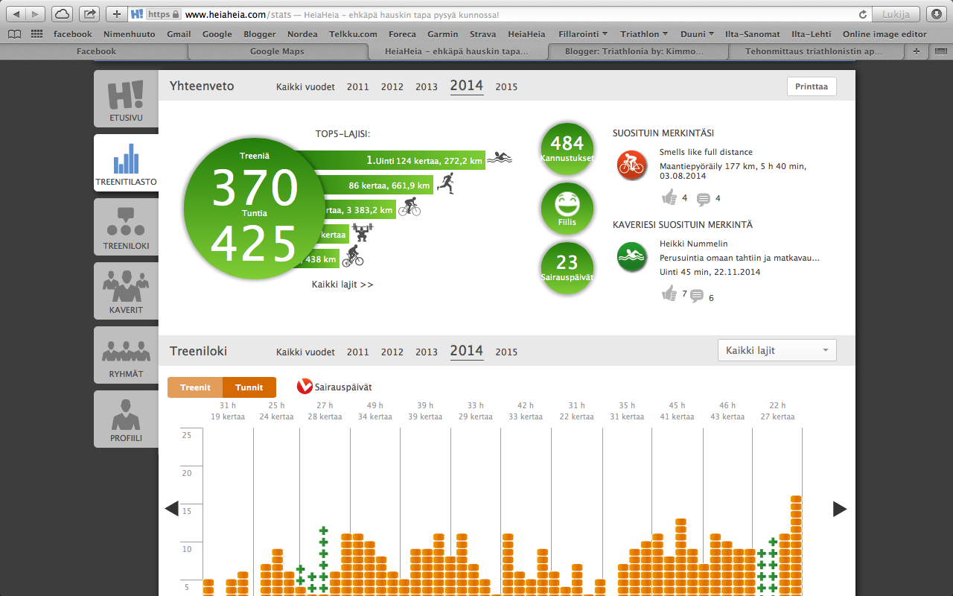Viewport: 953px width, 596px height.
Task: Open the Kaikki lajit >> link
Action: tap(342, 285)
